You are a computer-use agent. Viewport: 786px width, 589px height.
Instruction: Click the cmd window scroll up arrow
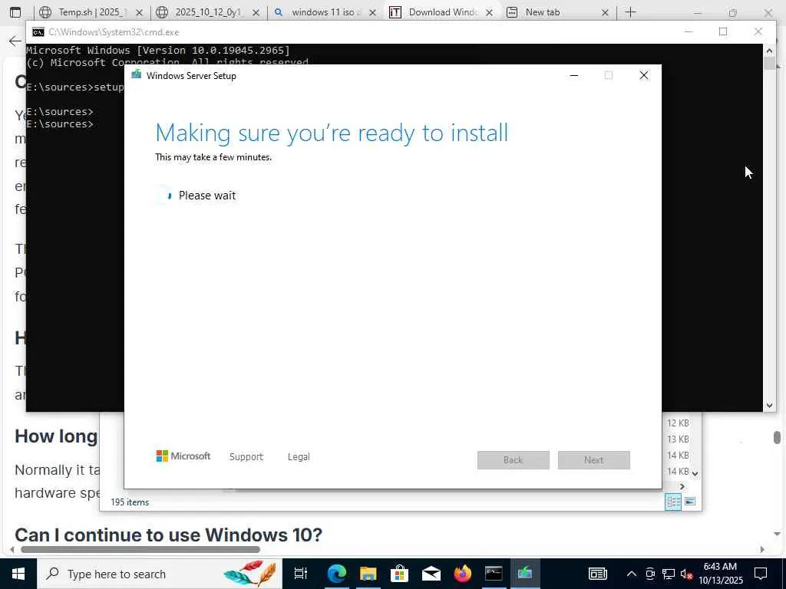tap(769, 50)
